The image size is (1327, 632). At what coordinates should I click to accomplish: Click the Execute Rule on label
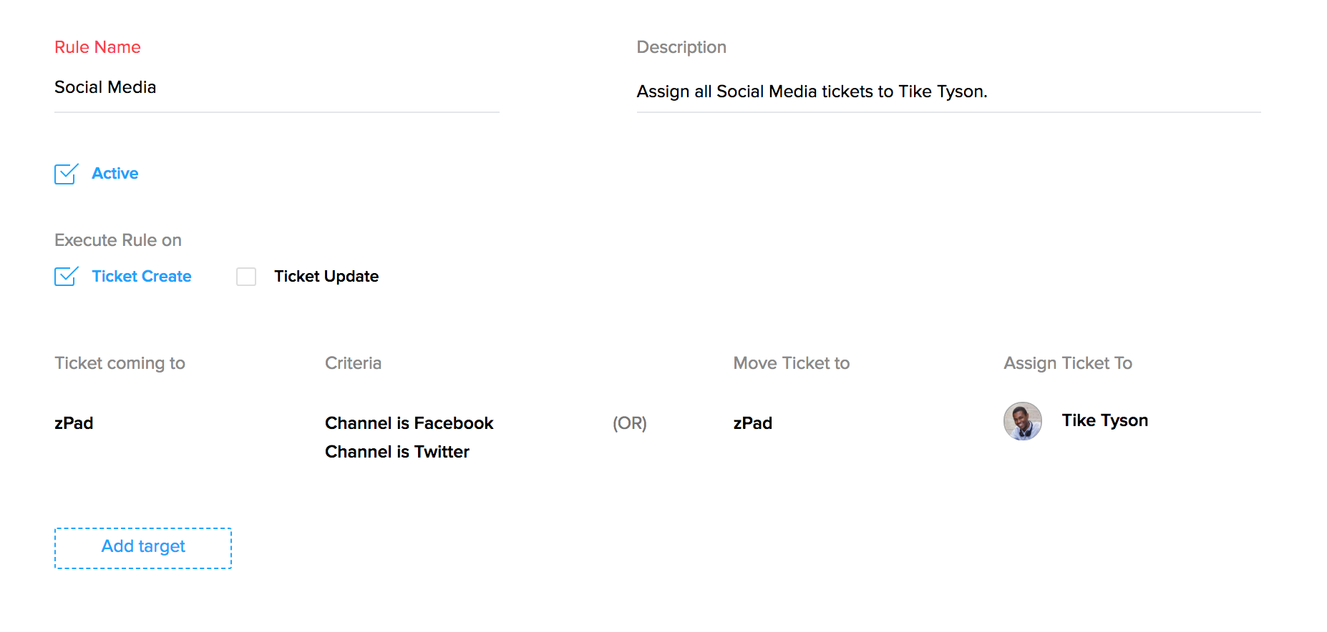tap(118, 240)
